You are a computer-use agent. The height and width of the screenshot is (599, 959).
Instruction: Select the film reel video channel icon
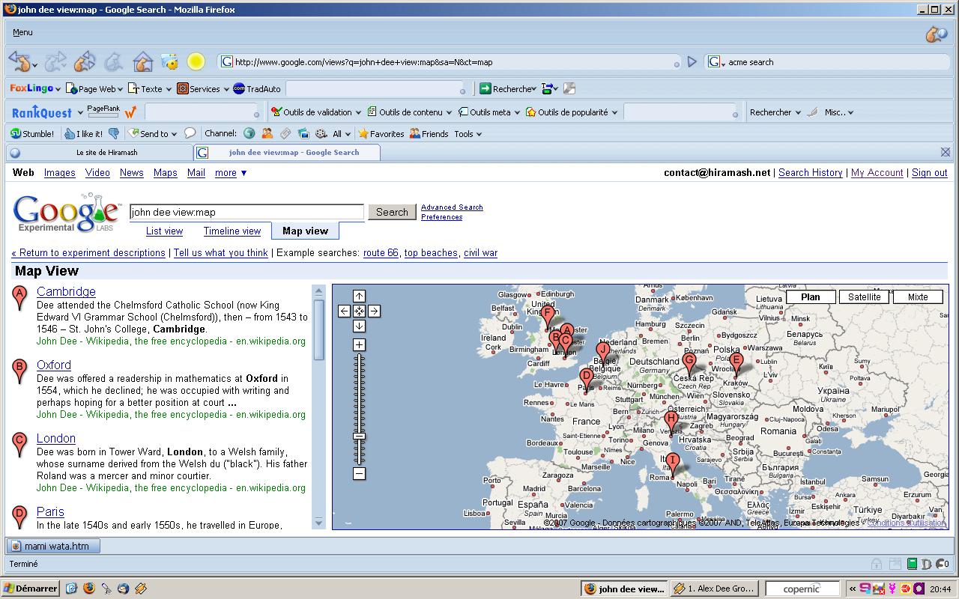coord(321,134)
